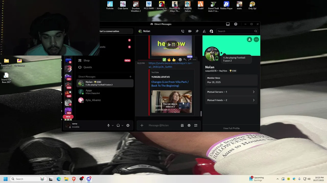Open the apps launcher icon in message bar

click(196, 125)
